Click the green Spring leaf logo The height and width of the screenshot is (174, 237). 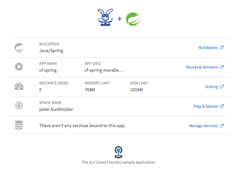tap(133, 19)
